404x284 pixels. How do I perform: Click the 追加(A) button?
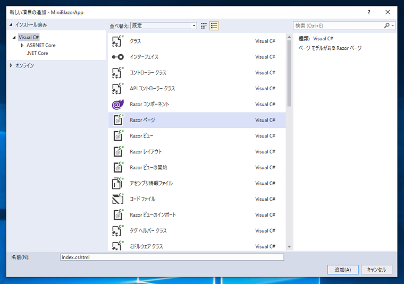pyautogui.click(x=343, y=270)
